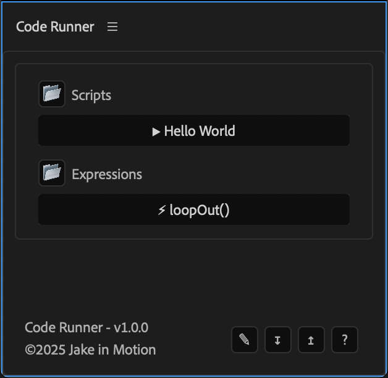Click the '©2025 Jake in Motion' copyright text
The image size is (388, 378).
[90, 350]
